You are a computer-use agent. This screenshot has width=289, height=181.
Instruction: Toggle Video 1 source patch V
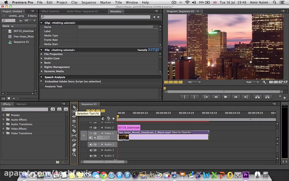point(83,136)
